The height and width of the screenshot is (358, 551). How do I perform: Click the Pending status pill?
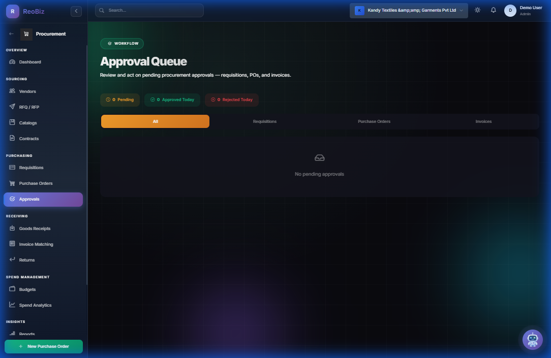[x=120, y=100]
